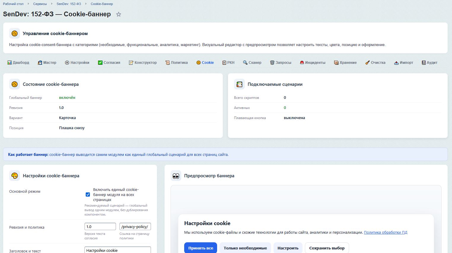The image size is (452, 253).
Task: Open Согласия tab with green checkmark
Action: coord(109,63)
